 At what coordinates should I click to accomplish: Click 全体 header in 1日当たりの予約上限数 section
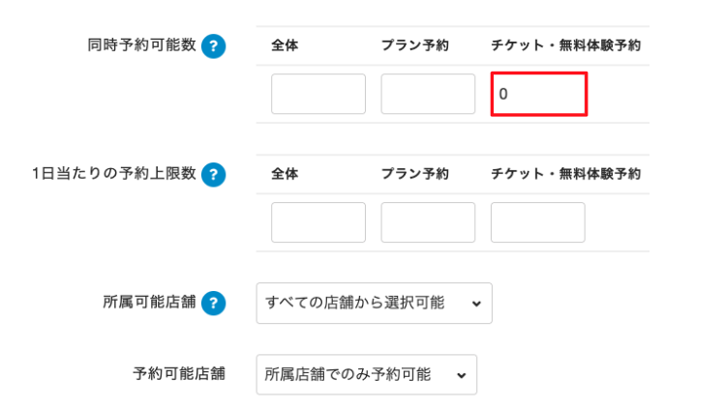pos(285,174)
